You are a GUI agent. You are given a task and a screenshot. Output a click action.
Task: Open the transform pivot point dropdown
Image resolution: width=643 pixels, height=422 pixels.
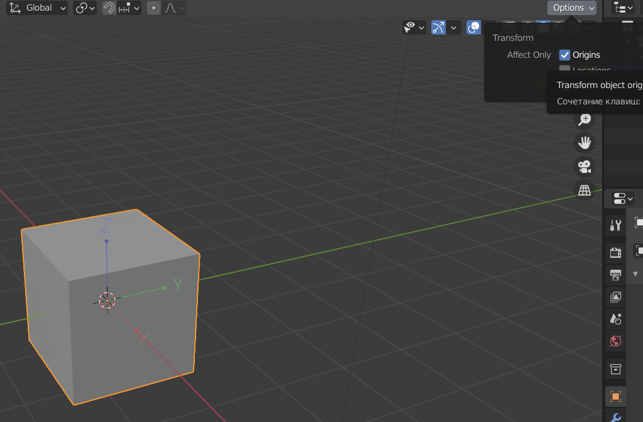85,8
